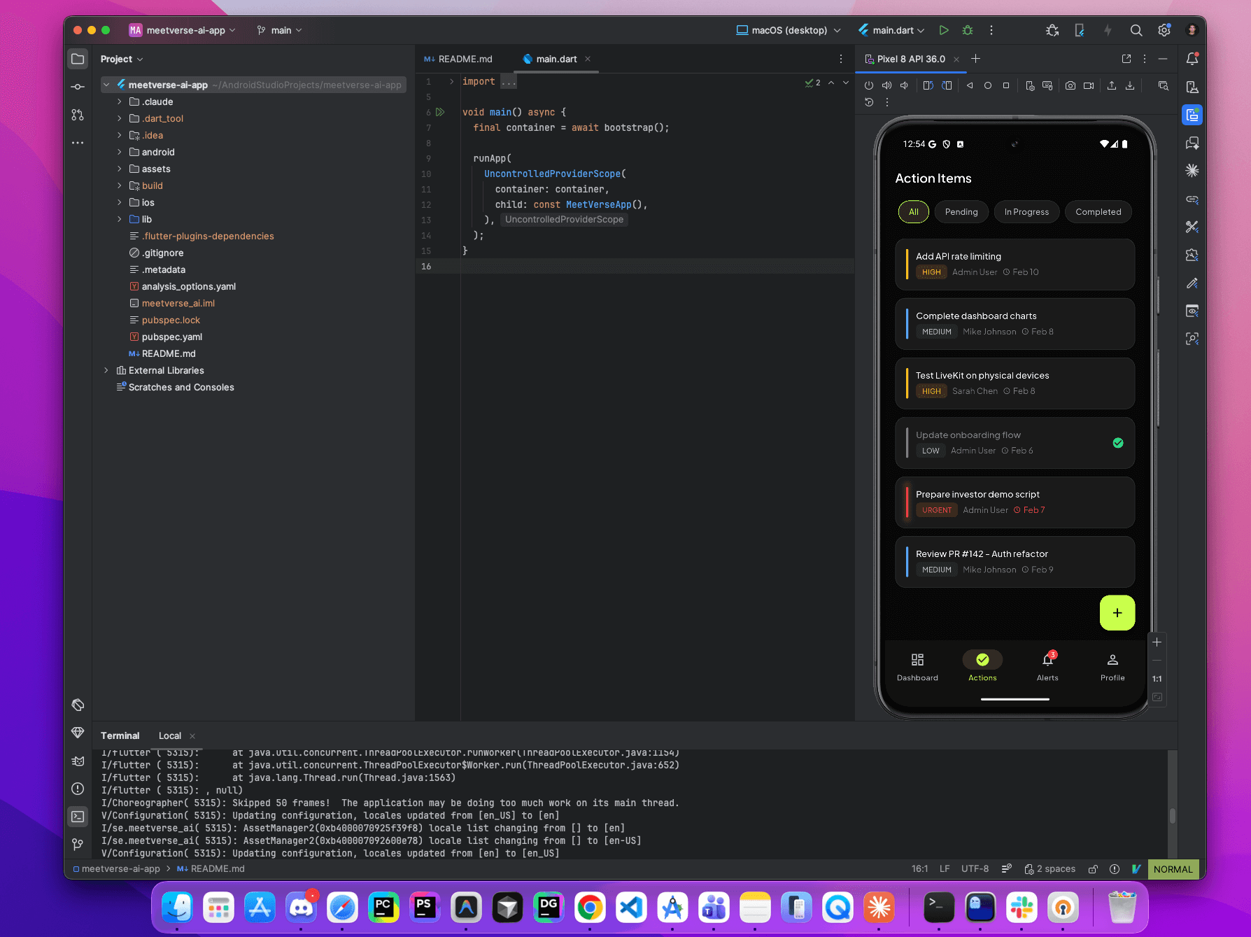Select the Pending filter chip
The height and width of the screenshot is (937, 1251).
click(961, 211)
